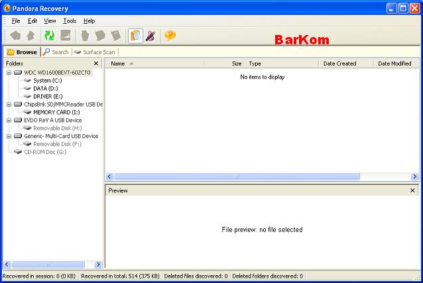The height and width of the screenshot is (283, 423).
Task: Select Removable Disk (F:)
Action: (x=57, y=144)
